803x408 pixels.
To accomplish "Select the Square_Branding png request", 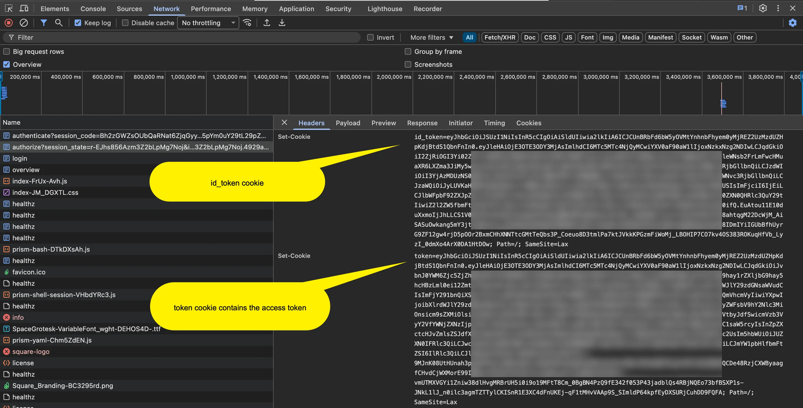I will click(137, 386).
